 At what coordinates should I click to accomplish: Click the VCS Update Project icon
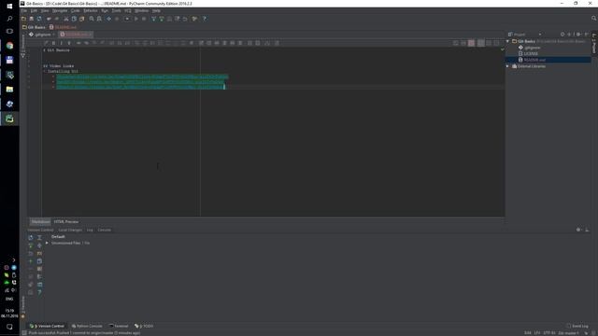click(153, 19)
